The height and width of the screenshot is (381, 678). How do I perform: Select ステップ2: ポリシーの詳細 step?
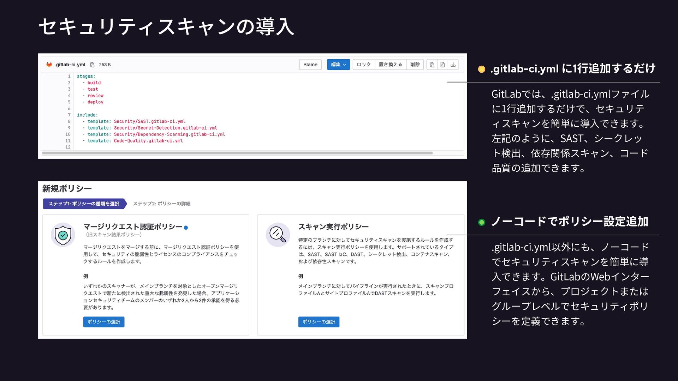tap(161, 204)
